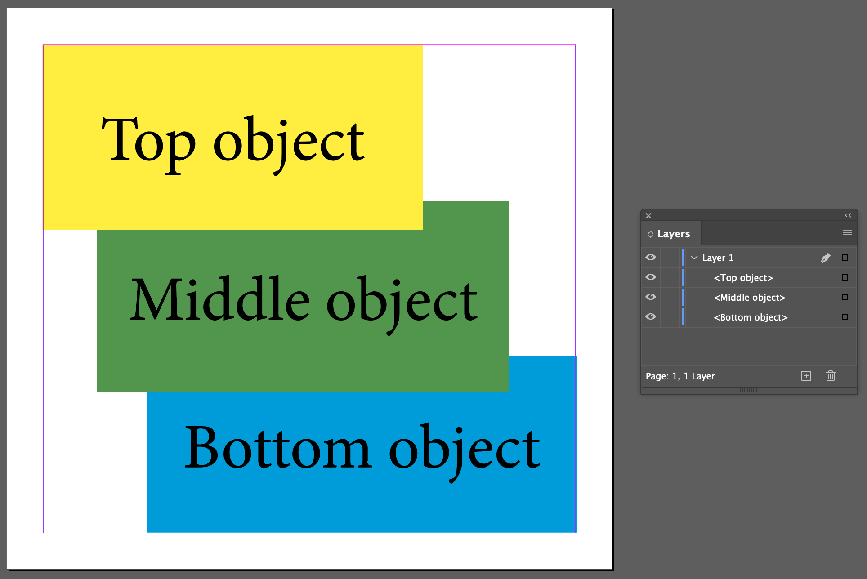
Task: Click Layer 1 selection square indicator
Action: [x=845, y=258]
